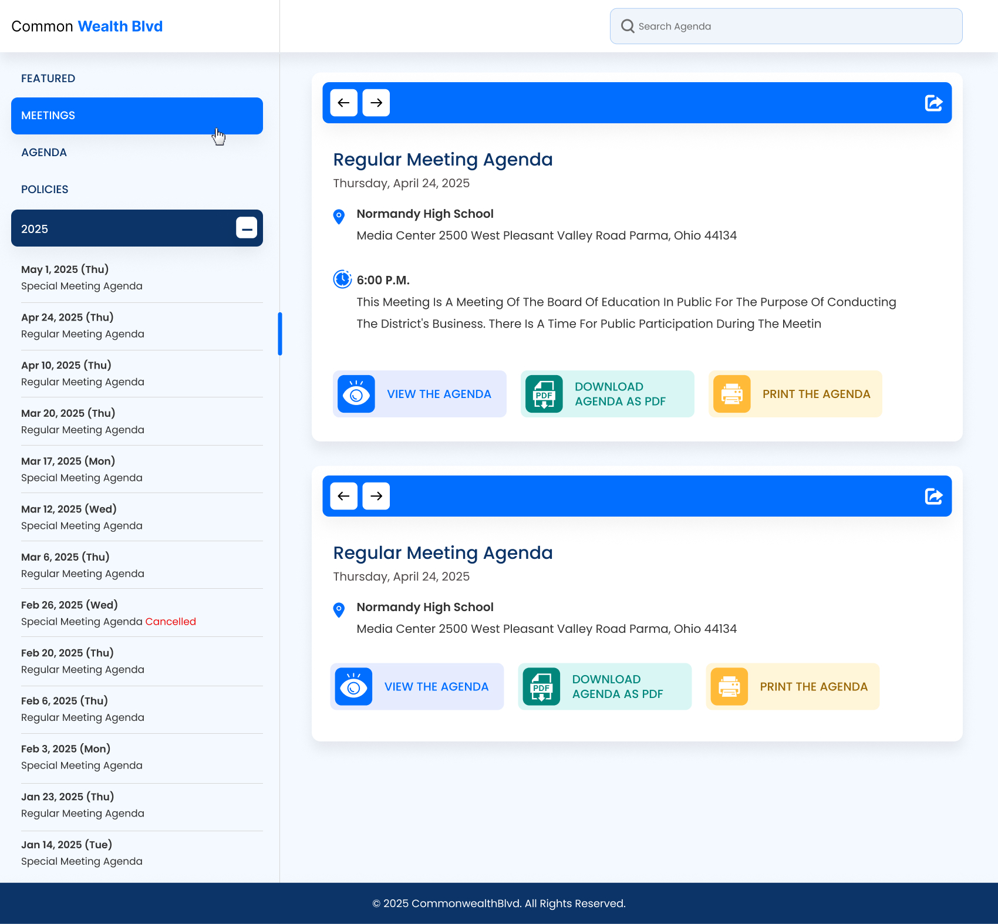This screenshot has height=924, width=998.
Task: Open the Policies menu item
Action: click(45, 190)
